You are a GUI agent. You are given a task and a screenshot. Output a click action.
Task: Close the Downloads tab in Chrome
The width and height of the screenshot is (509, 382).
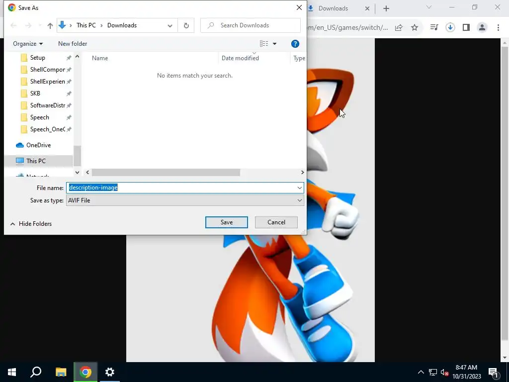click(x=367, y=8)
